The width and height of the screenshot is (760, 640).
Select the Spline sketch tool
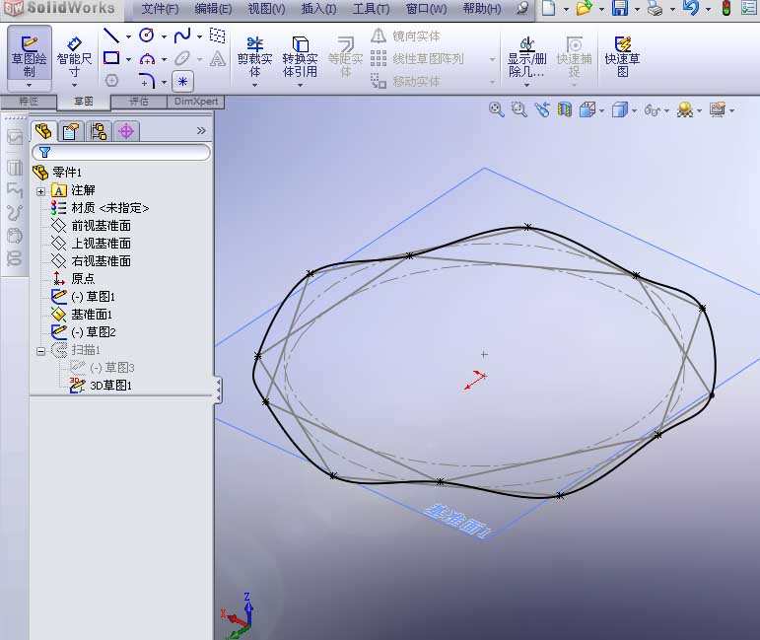click(x=182, y=36)
